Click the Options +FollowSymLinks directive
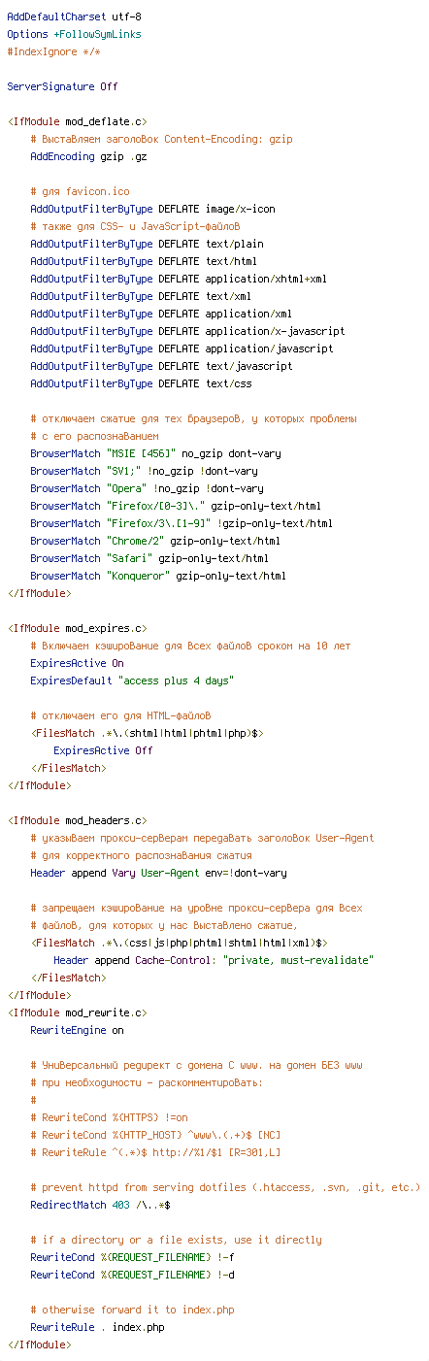Viewport: 429px width, 1361px height. 74,34
